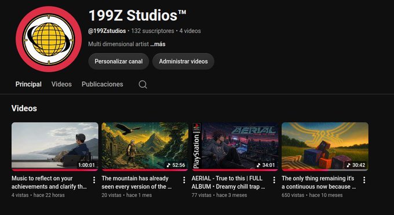Image resolution: width=394 pixels, height=215 pixels.
Task: Click '4 videos' count text
Action: point(190,31)
